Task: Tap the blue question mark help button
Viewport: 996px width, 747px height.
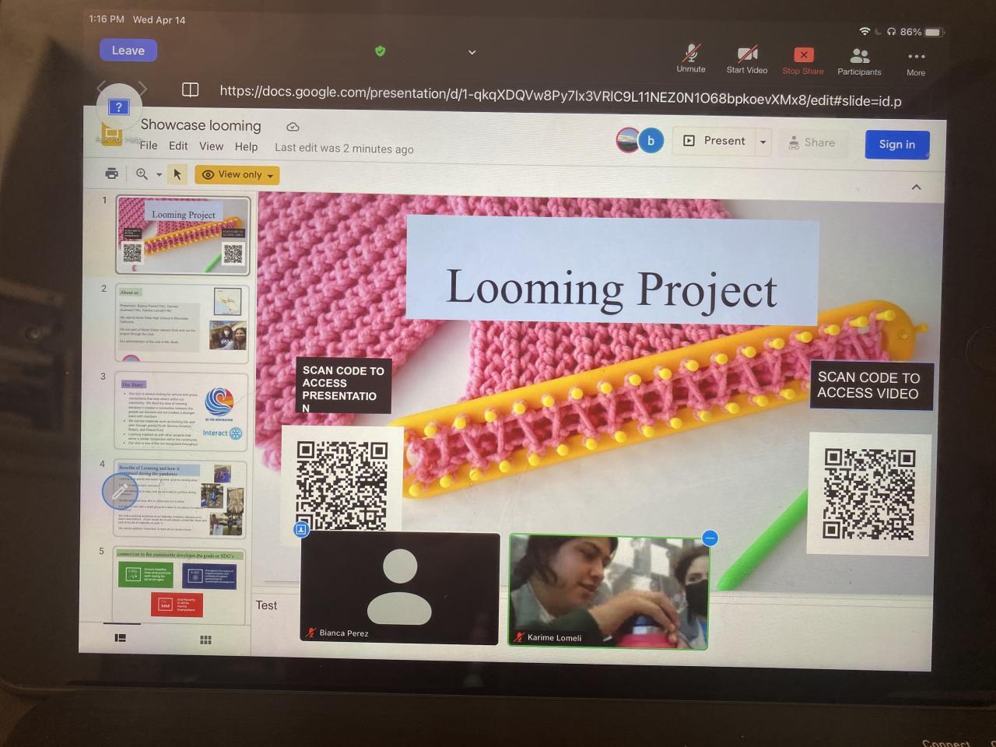Action: 118,107
